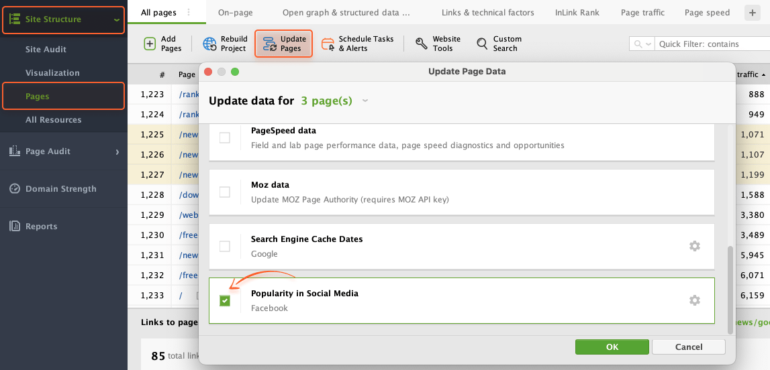The height and width of the screenshot is (370, 770).
Task: Click the Custom Search magnifier icon
Action: [x=482, y=44]
